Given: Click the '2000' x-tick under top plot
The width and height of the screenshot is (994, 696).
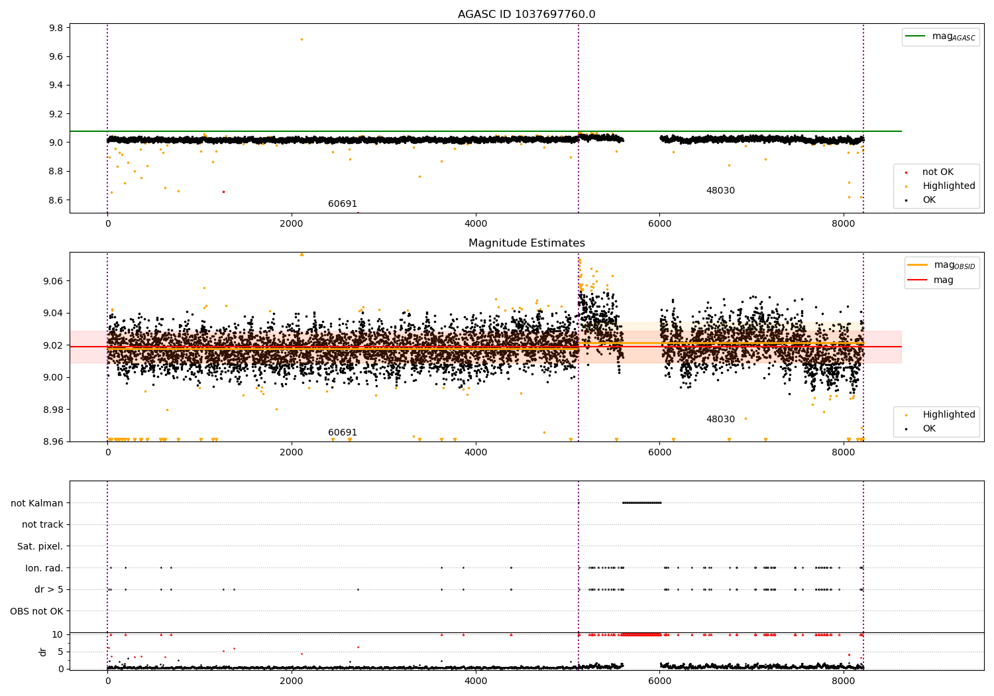Looking at the screenshot, I should coord(292,224).
